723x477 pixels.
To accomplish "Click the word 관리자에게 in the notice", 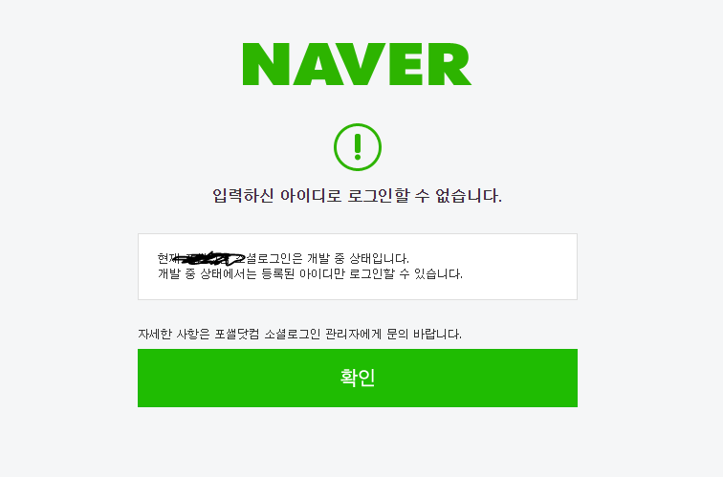I will pyautogui.click(x=353, y=335).
